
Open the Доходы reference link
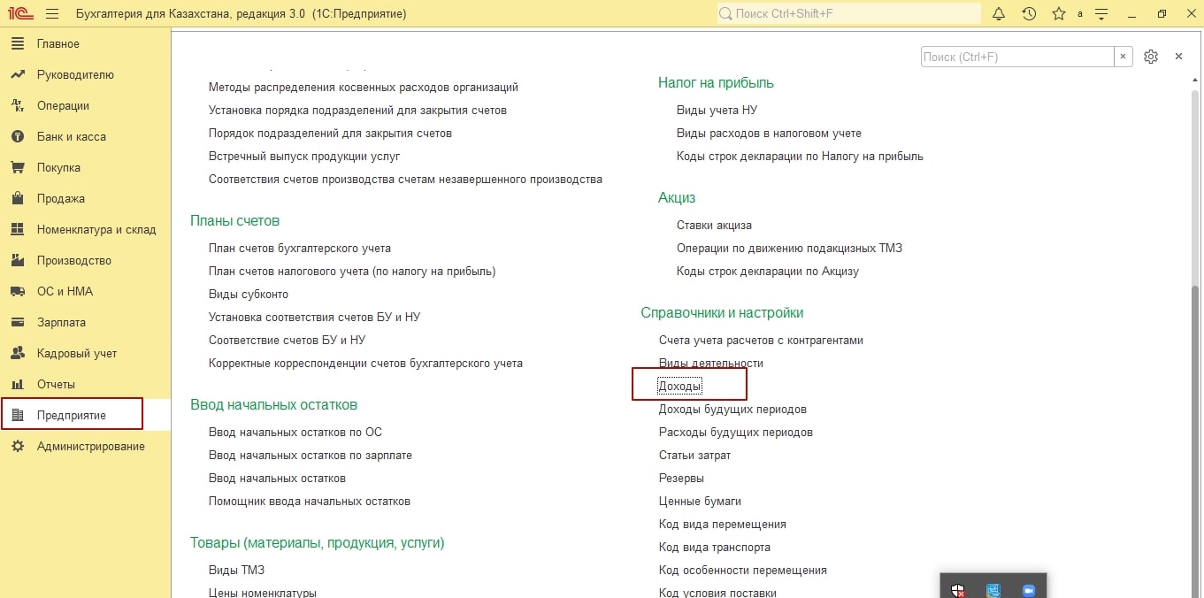679,386
